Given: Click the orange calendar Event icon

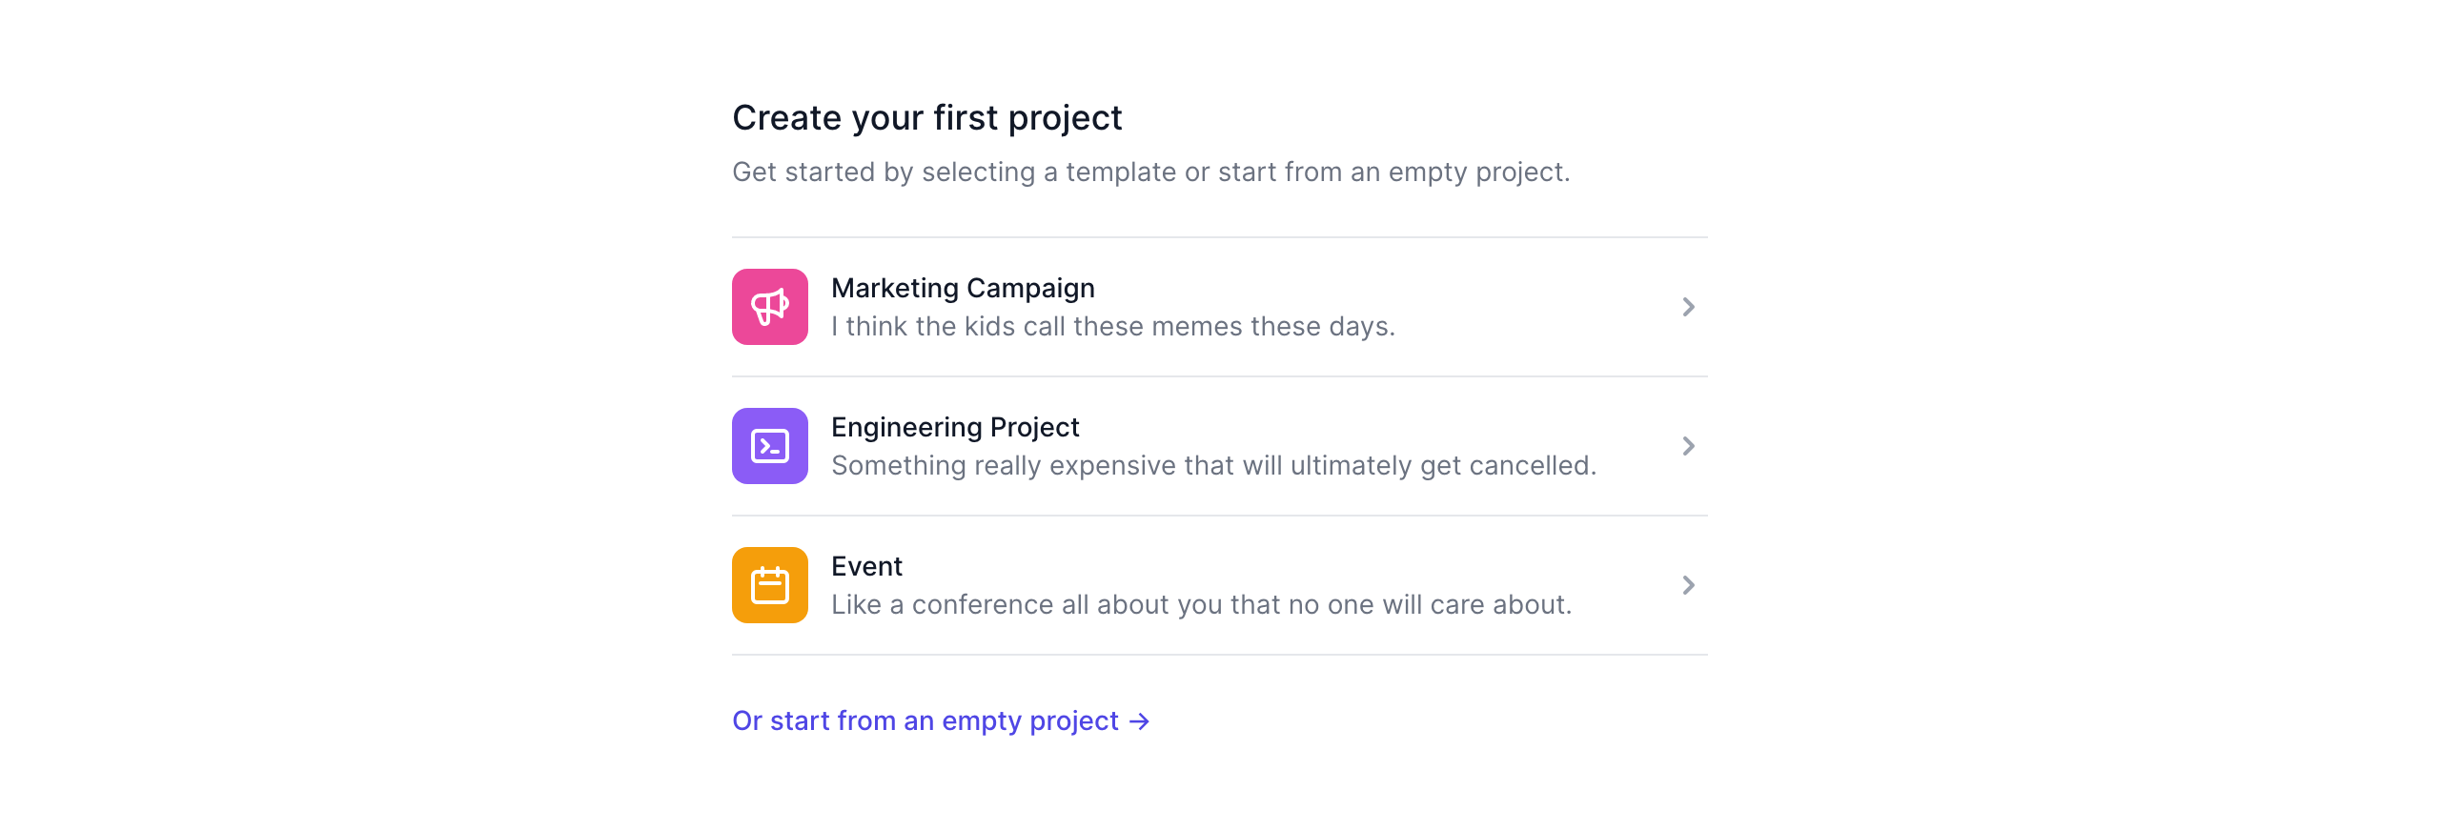Looking at the screenshot, I should (770, 585).
